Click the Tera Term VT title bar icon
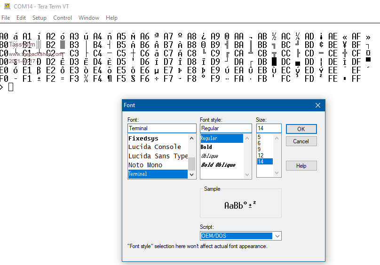This screenshot has height=265, width=380. [7, 6]
